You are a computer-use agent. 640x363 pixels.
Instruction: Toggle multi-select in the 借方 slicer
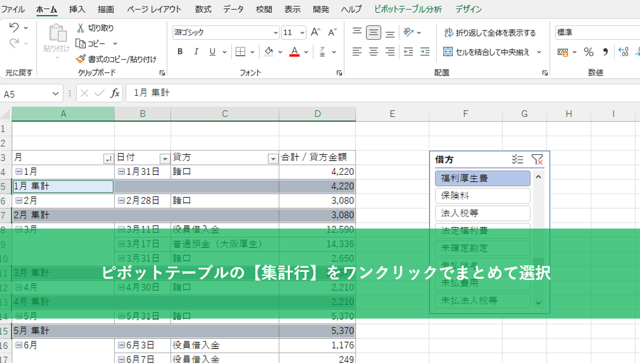517,160
